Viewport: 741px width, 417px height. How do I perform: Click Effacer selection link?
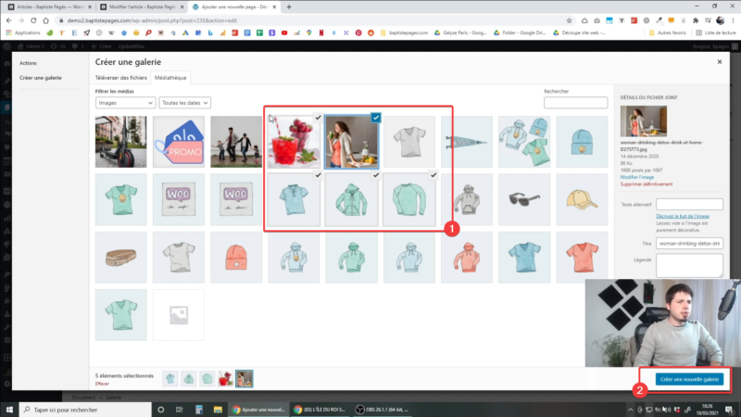coord(102,384)
